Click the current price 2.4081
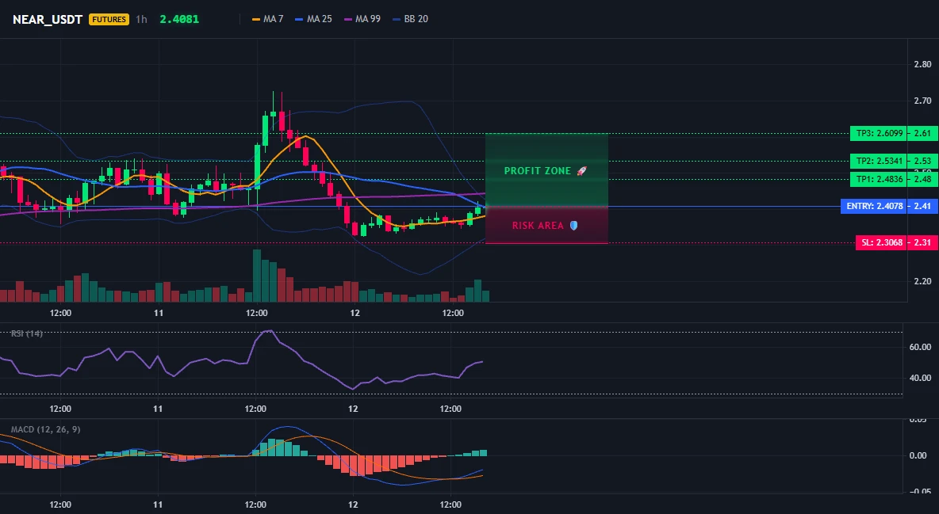The image size is (939, 514). pyautogui.click(x=179, y=19)
